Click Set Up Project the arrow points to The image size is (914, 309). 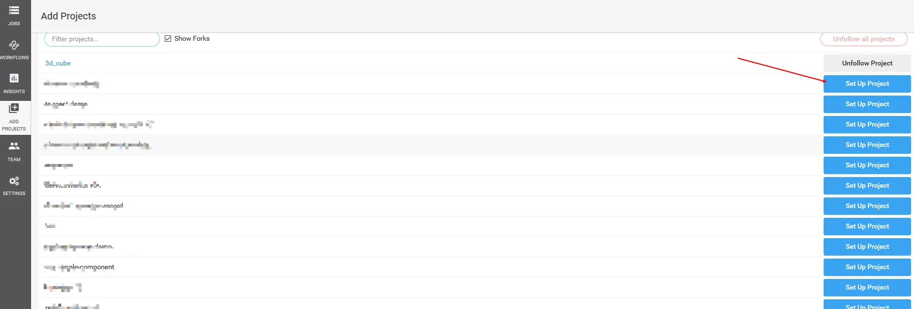pyautogui.click(x=867, y=83)
